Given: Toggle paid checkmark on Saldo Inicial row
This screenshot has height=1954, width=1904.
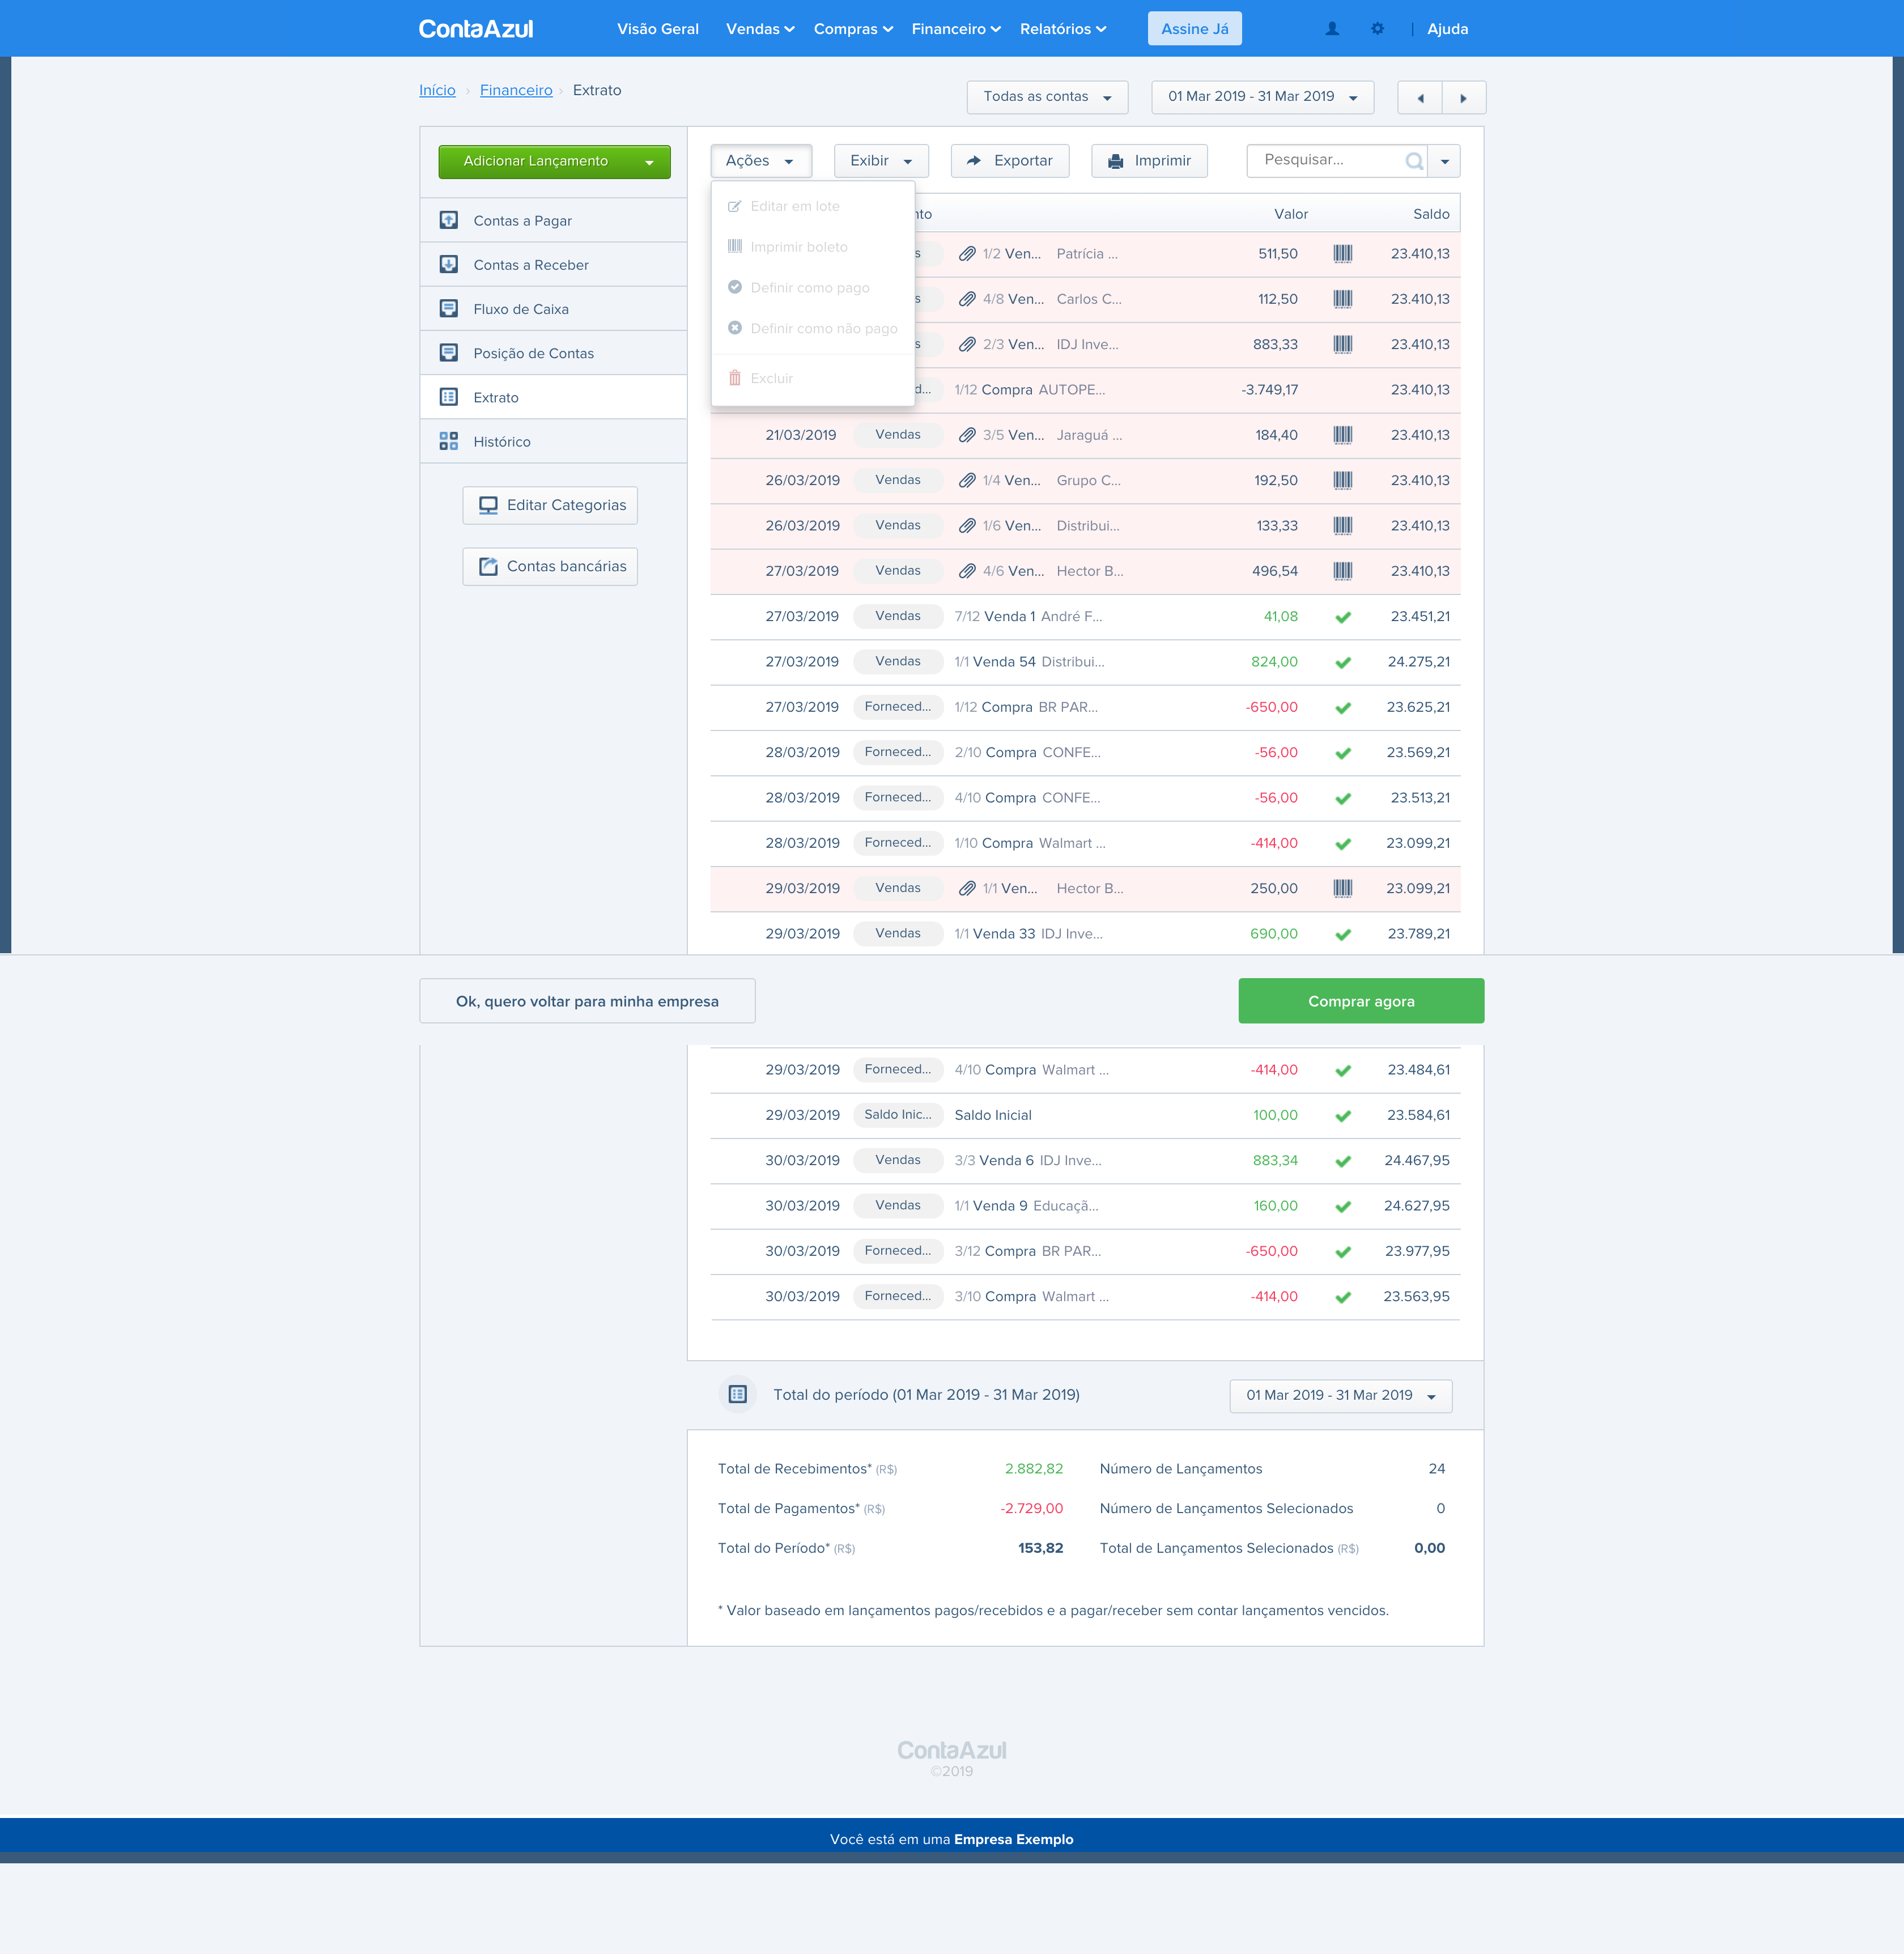Looking at the screenshot, I should (1343, 1115).
